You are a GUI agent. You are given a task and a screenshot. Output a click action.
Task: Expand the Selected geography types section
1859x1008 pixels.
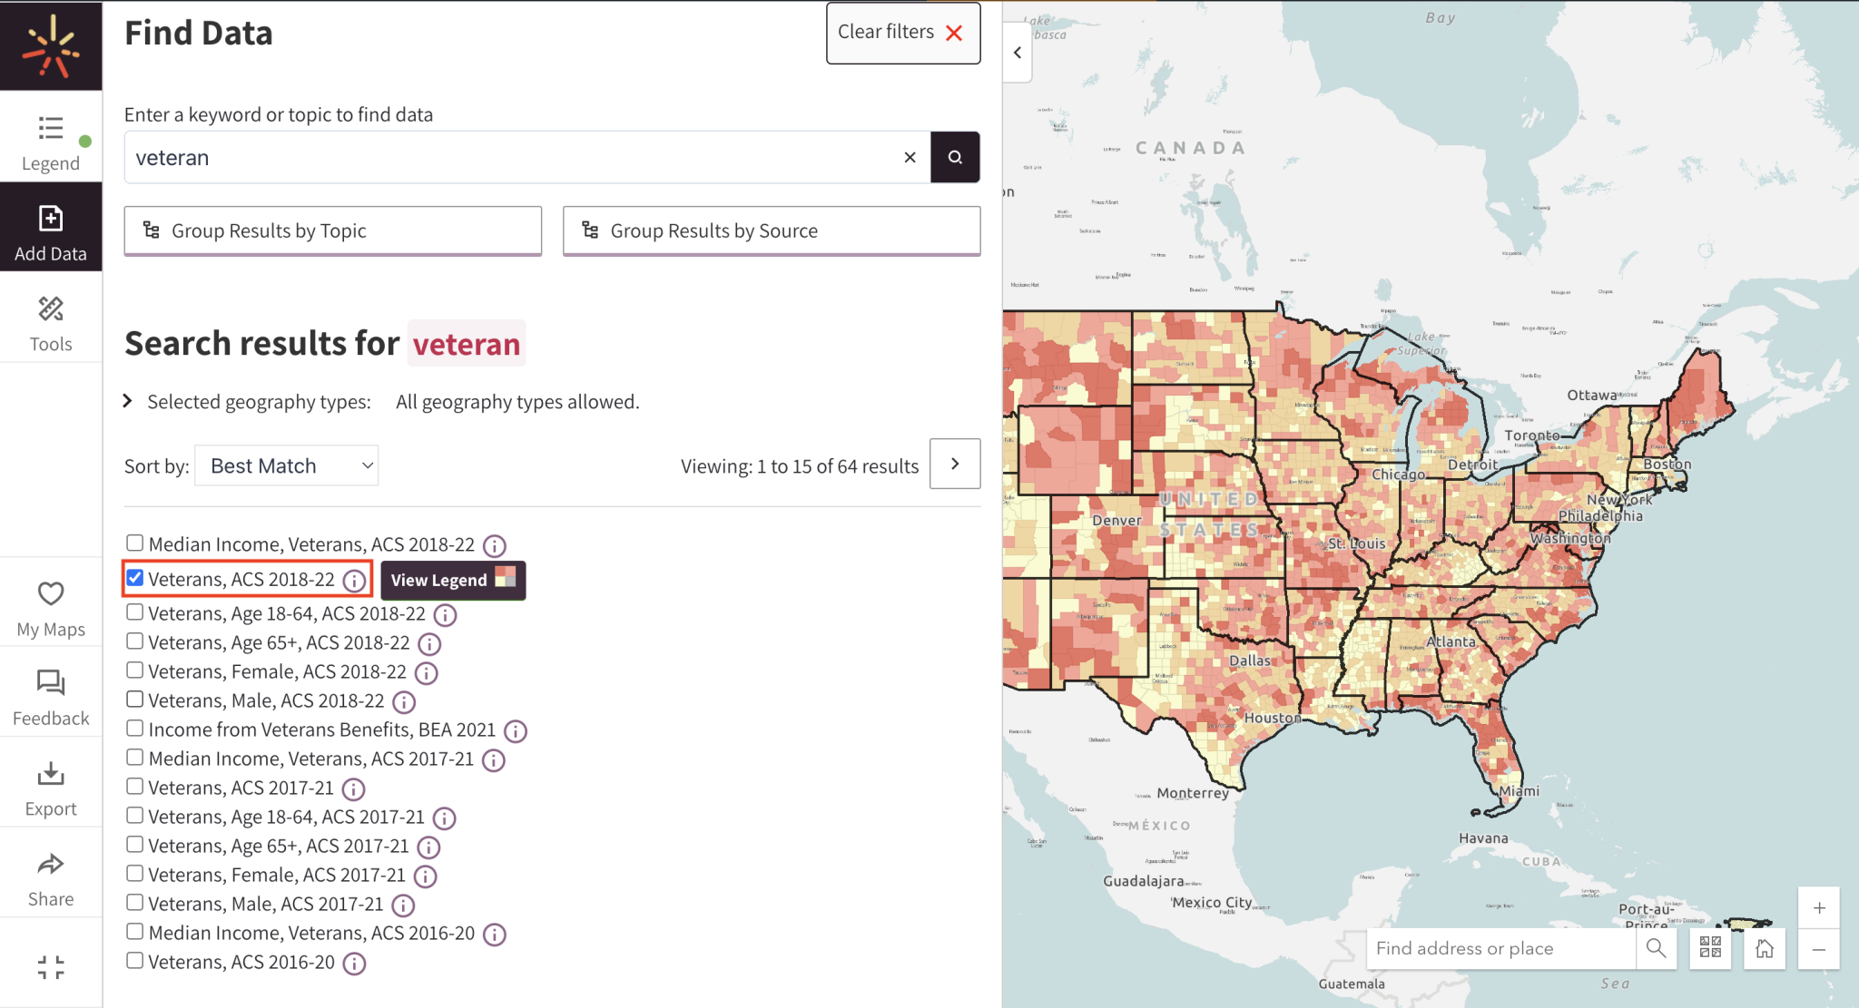tap(127, 400)
